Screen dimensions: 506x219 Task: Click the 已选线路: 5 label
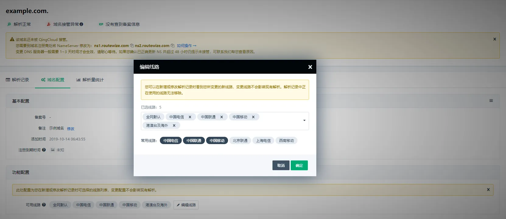[151, 107]
